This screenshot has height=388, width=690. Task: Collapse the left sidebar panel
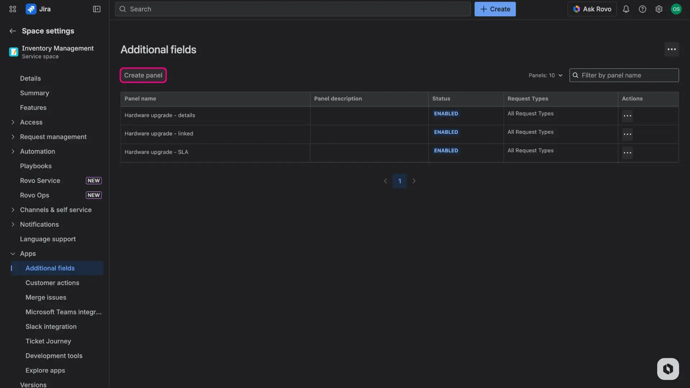point(96,9)
